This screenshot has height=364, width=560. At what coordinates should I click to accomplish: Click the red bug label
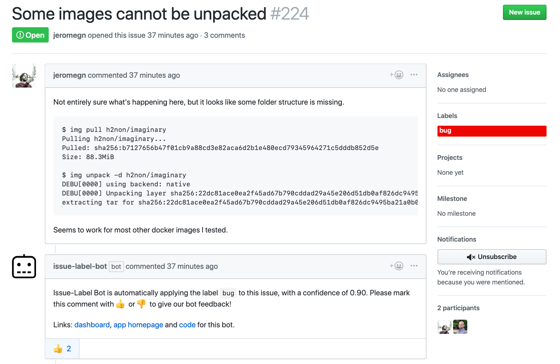[x=491, y=131]
